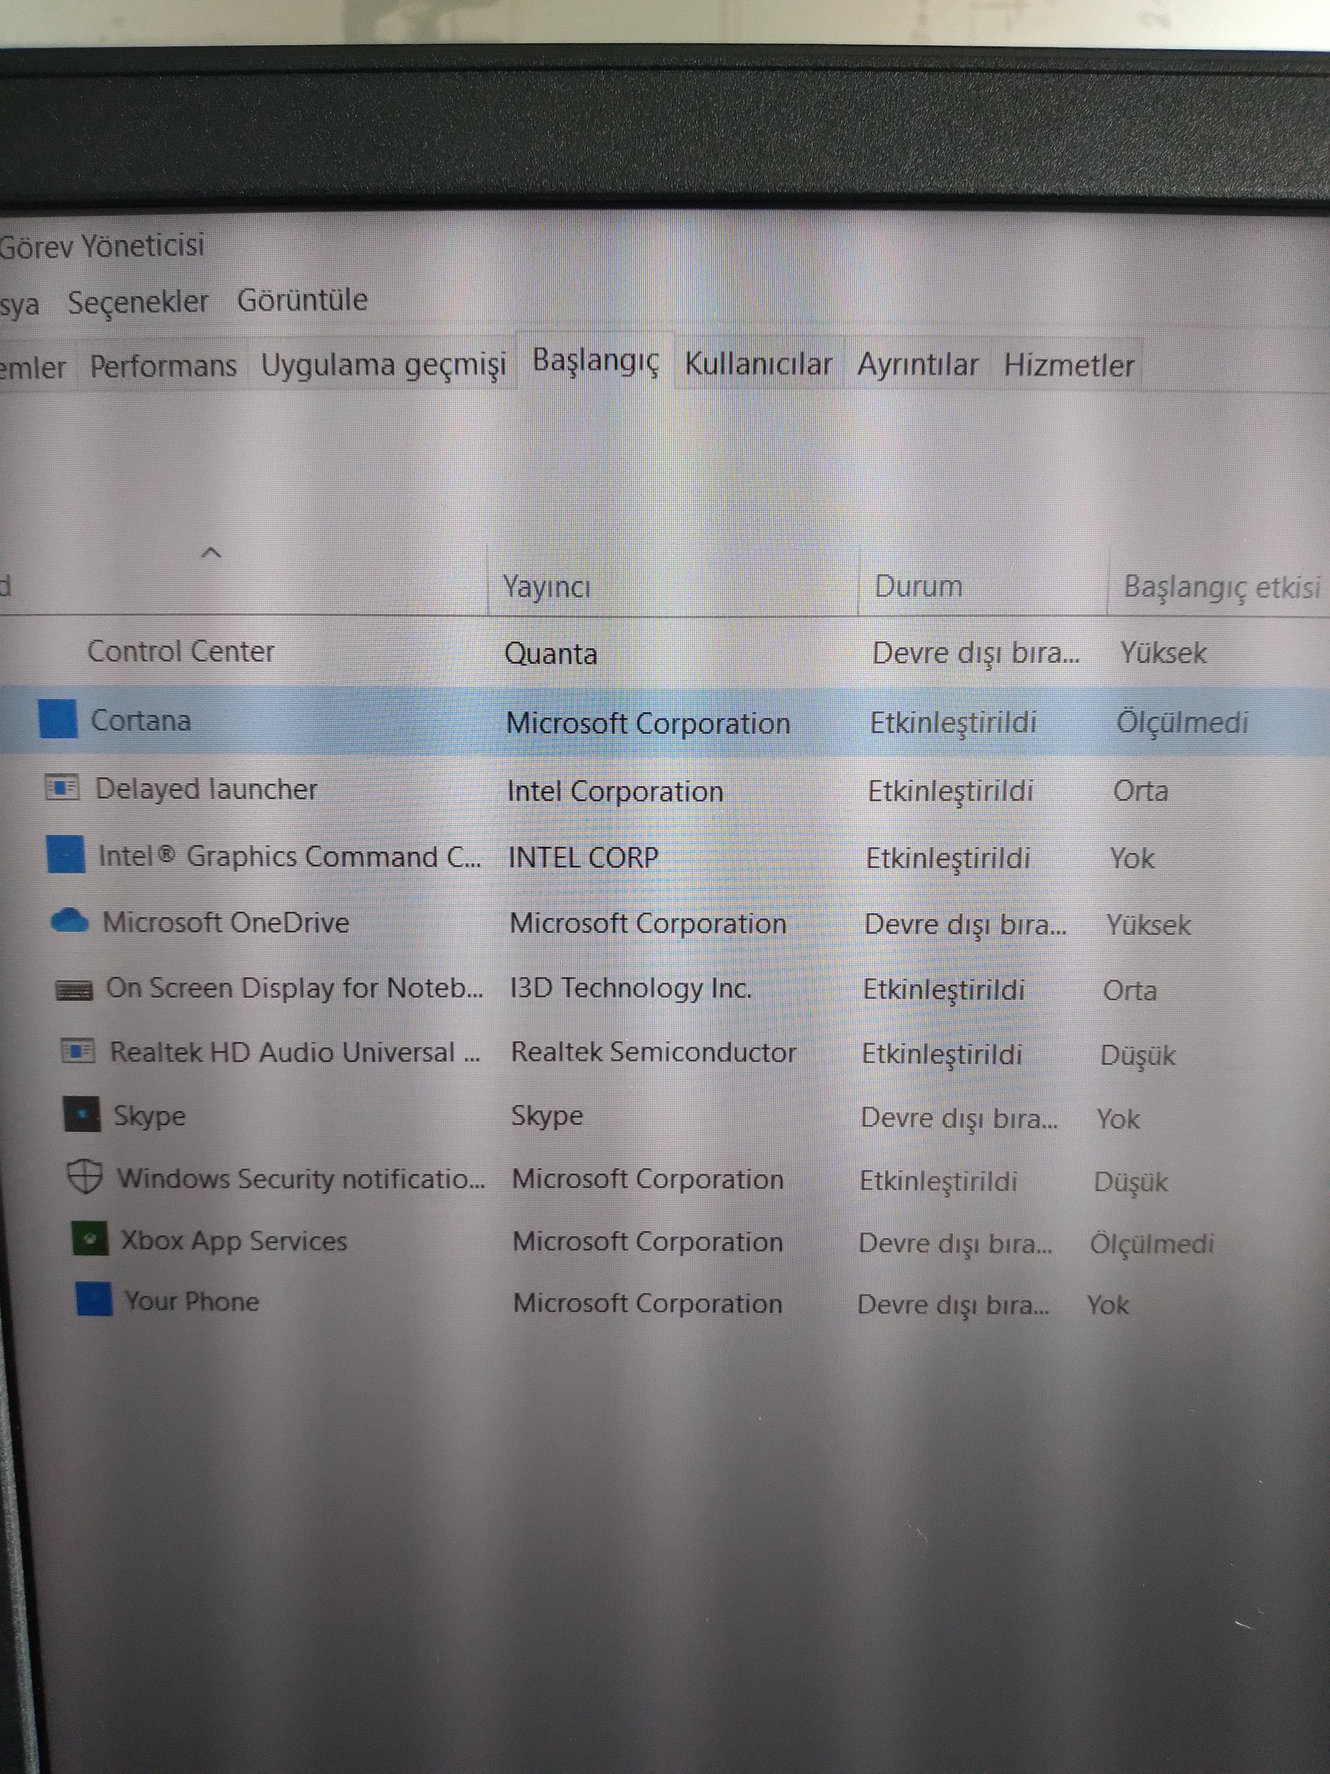Image resolution: width=1330 pixels, height=1774 pixels.
Task: Click the Delayed launcher icon
Action: pos(62,788)
